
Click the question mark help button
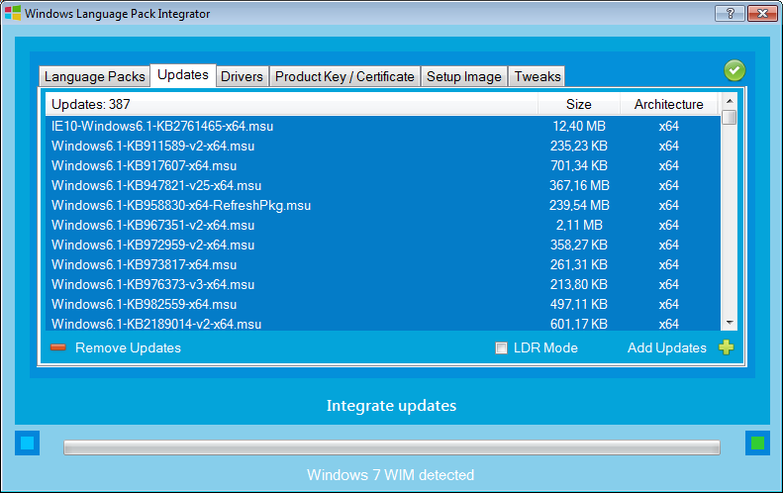tap(730, 14)
